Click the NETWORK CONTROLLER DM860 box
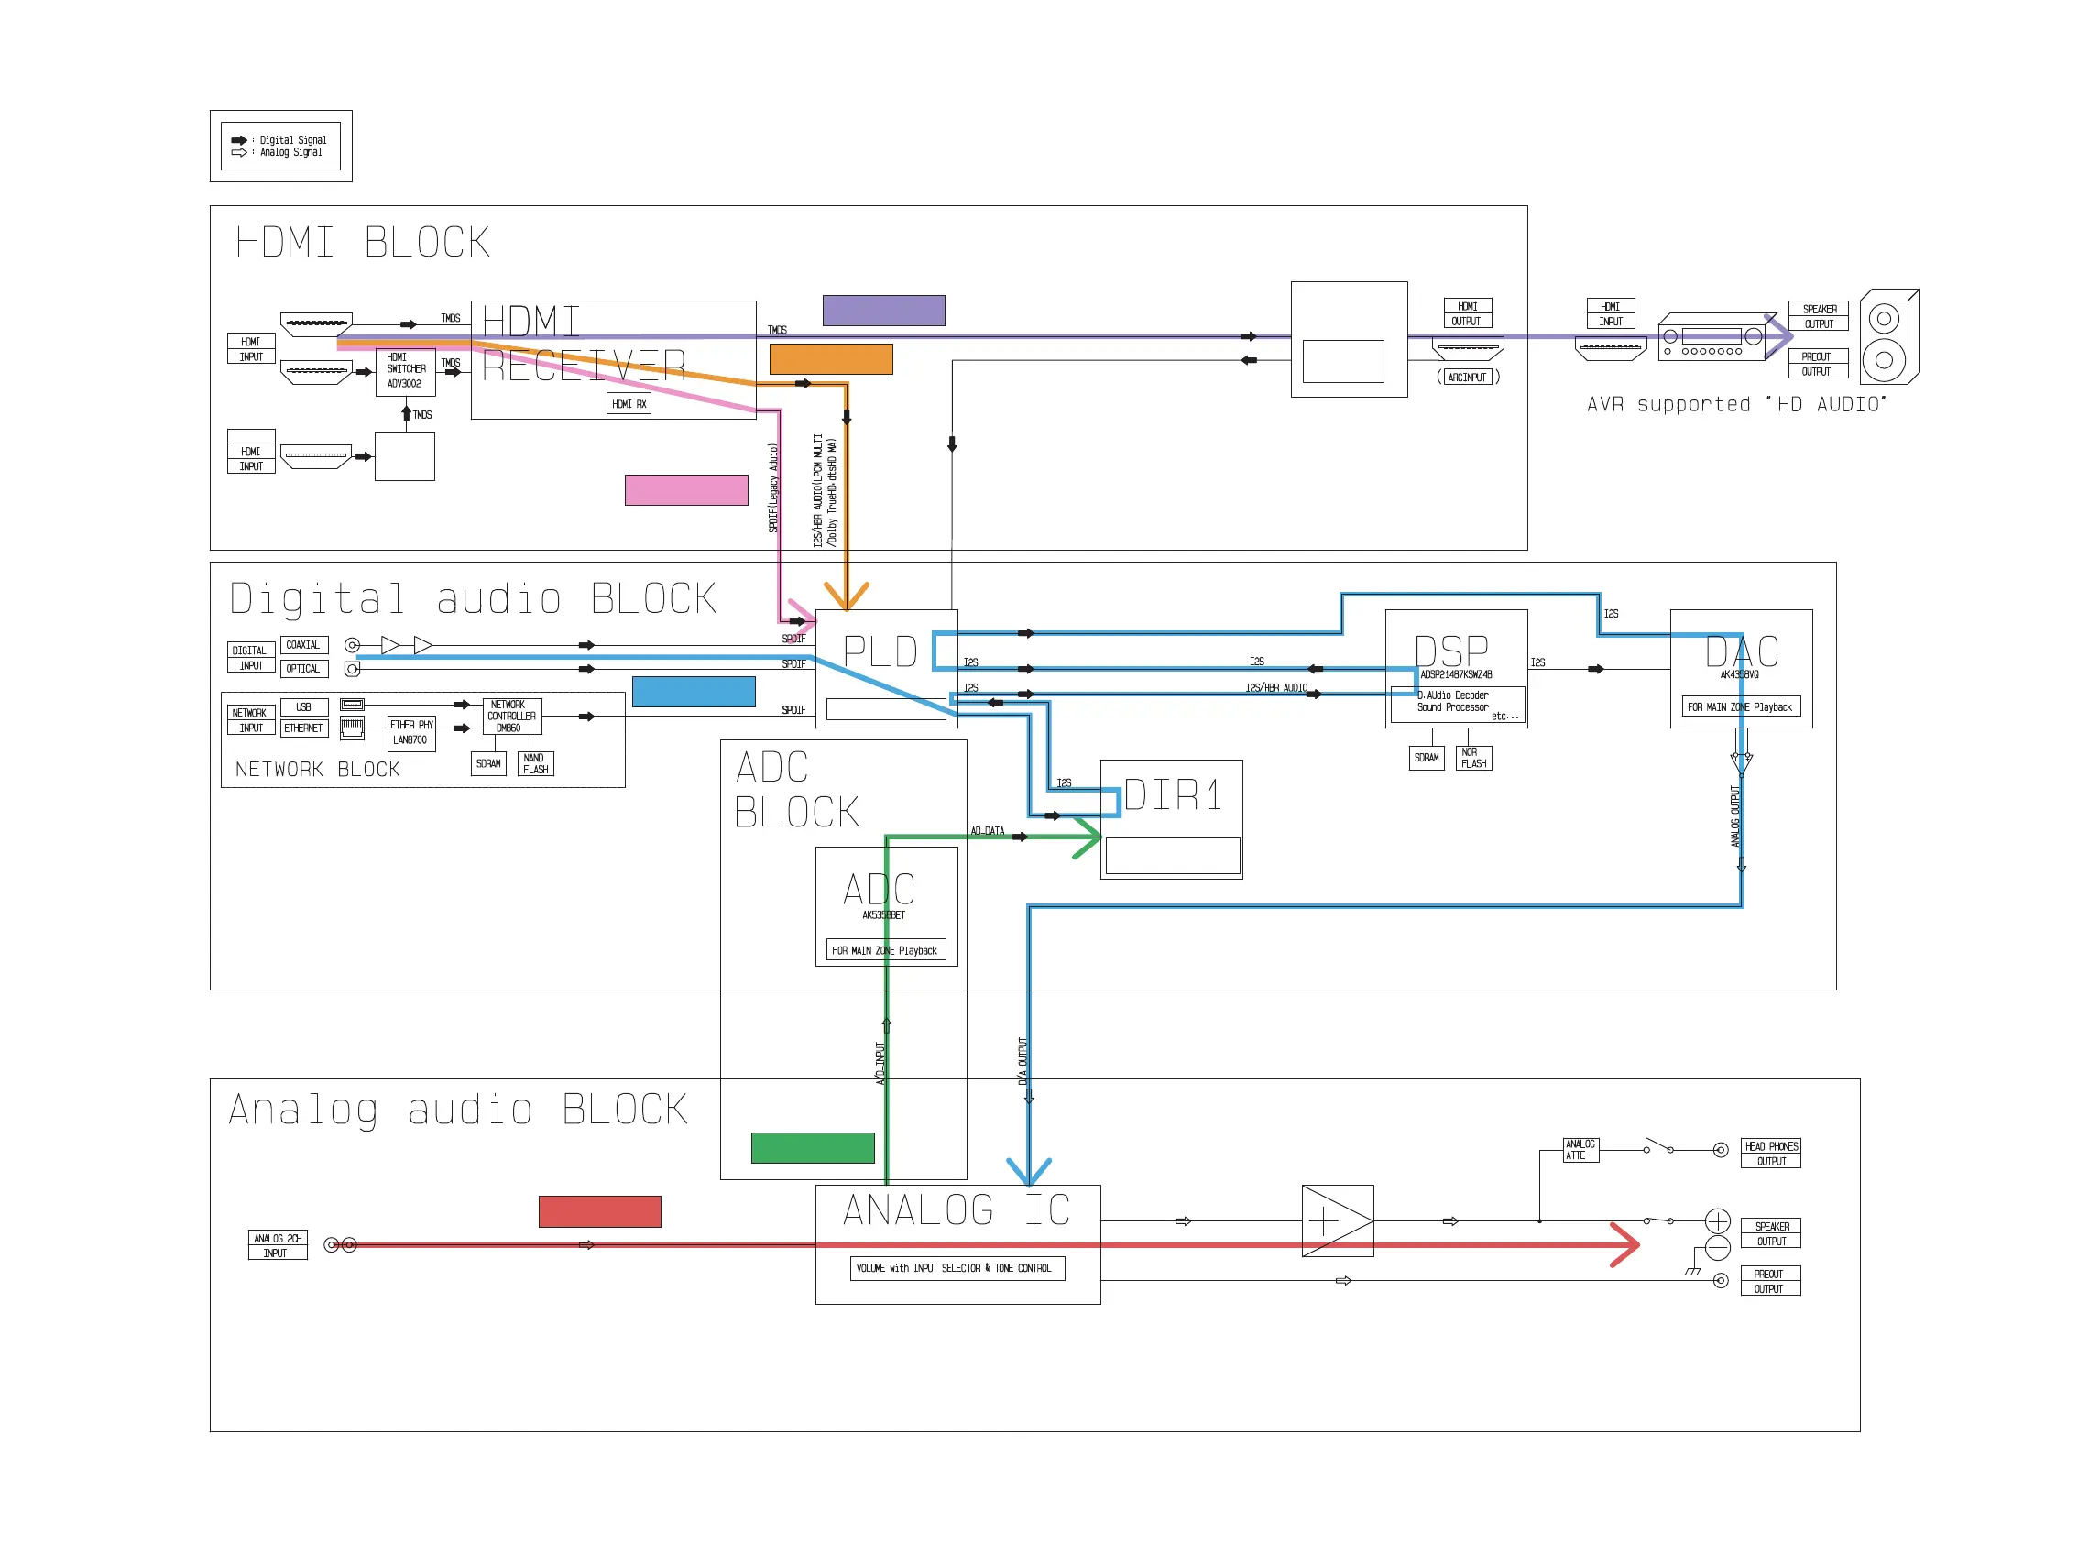The width and height of the screenshot is (2078, 1543). point(512,717)
